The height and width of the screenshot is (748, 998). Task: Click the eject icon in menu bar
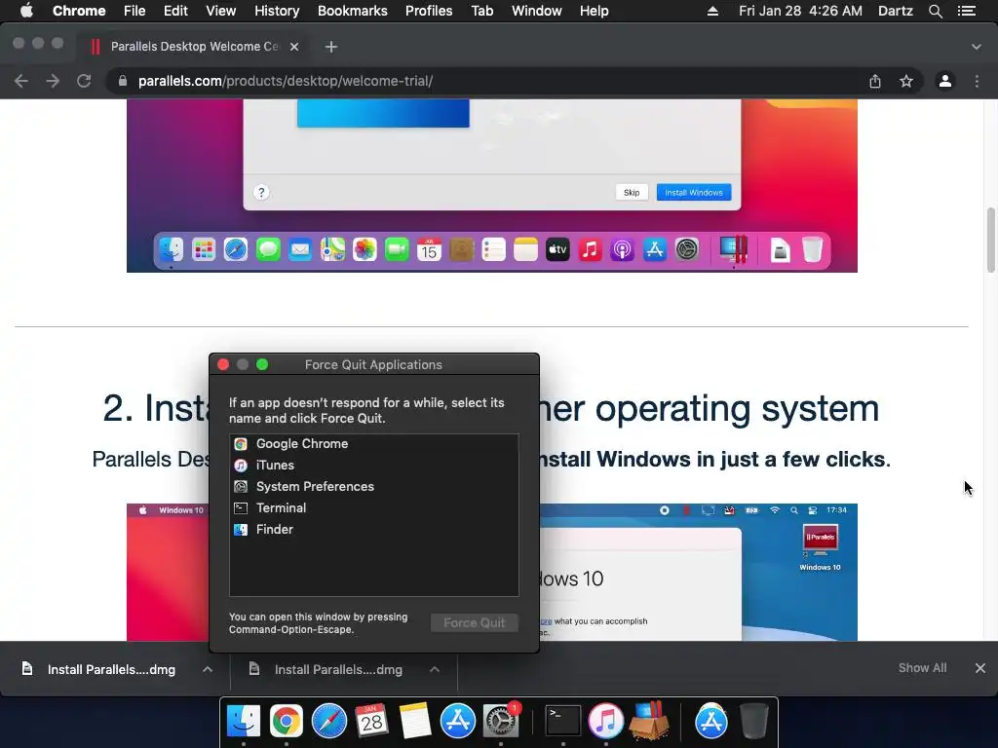(712, 11)
